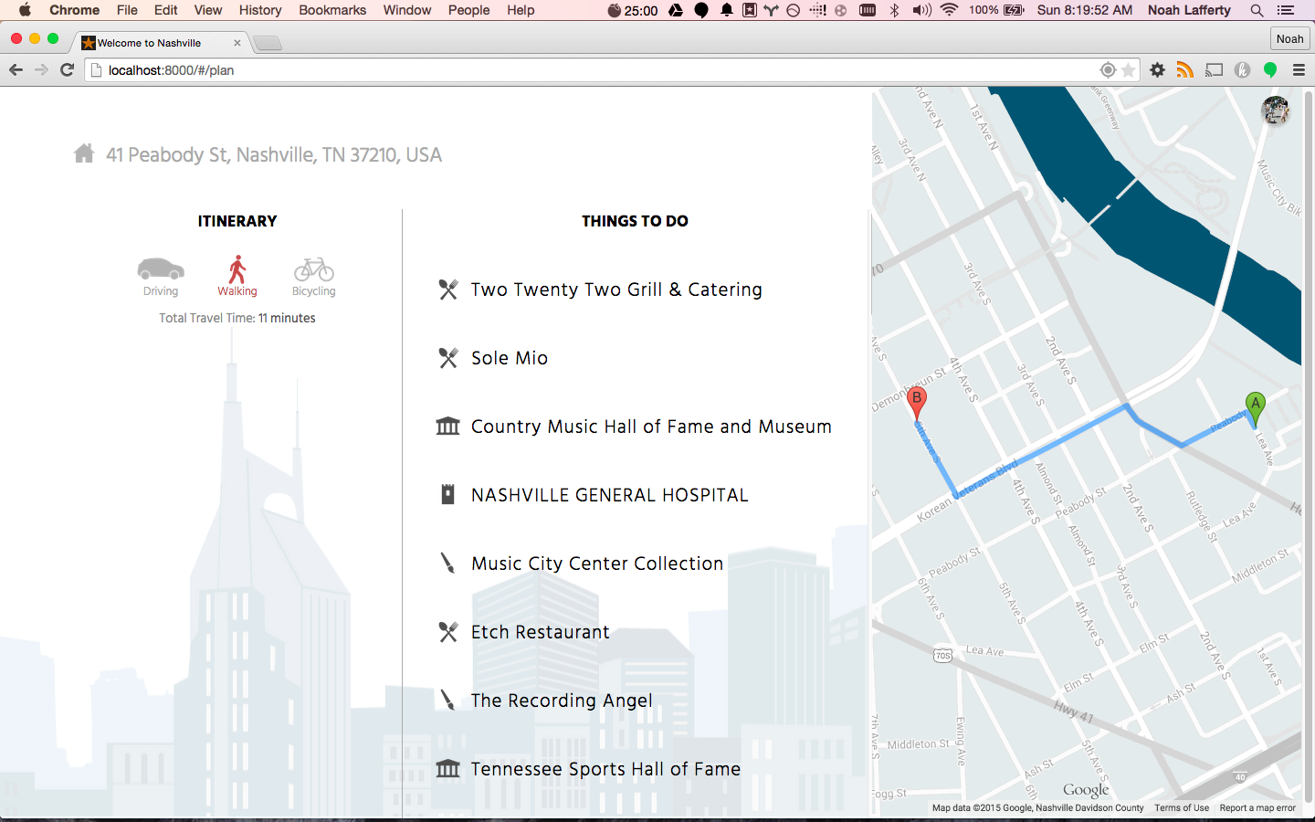The height and width of the screenshot is (822, 1315).
Task: Go back using browser back arrow
Action: click(x=16, y=70)
